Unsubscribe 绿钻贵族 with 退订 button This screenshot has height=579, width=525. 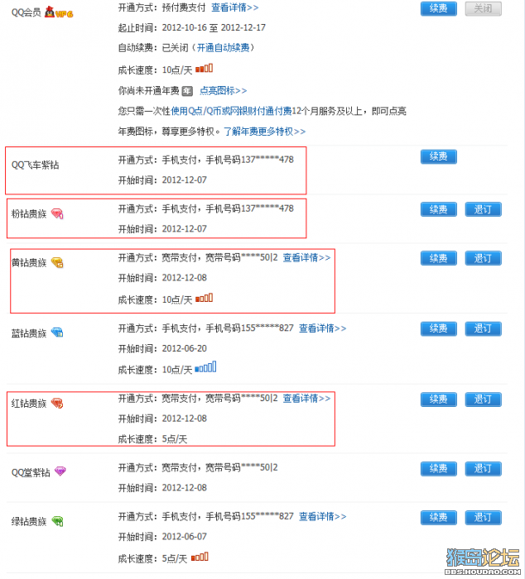(484, 518)
